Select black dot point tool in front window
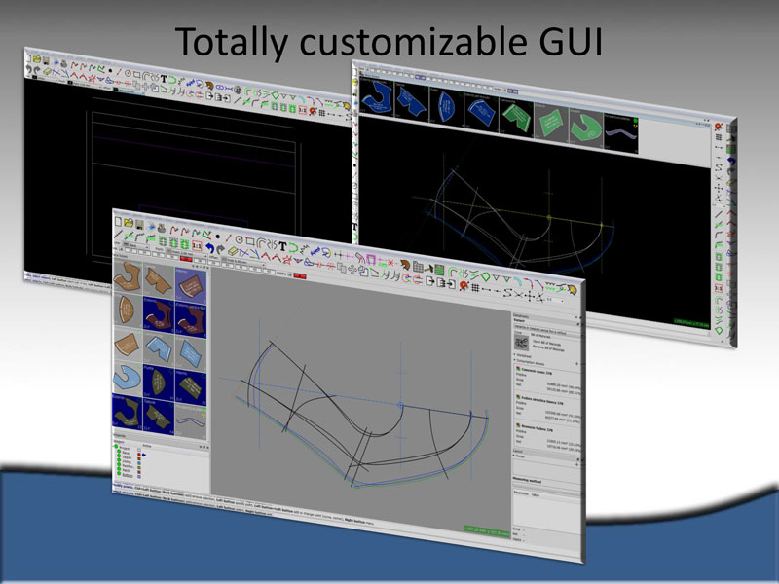Screen dimensions: 779x584 [x=217, y=237]
